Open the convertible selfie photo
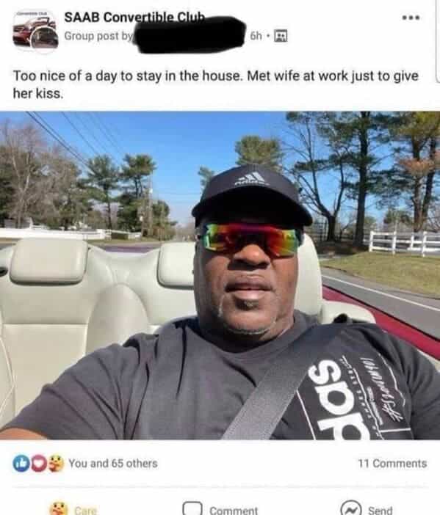Screen dimensions: 440x515 pyautogui.click(x=220, y=276)
